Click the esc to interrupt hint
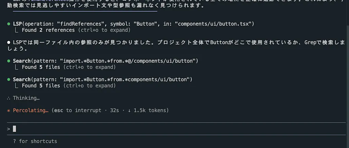 coord(78,111)
